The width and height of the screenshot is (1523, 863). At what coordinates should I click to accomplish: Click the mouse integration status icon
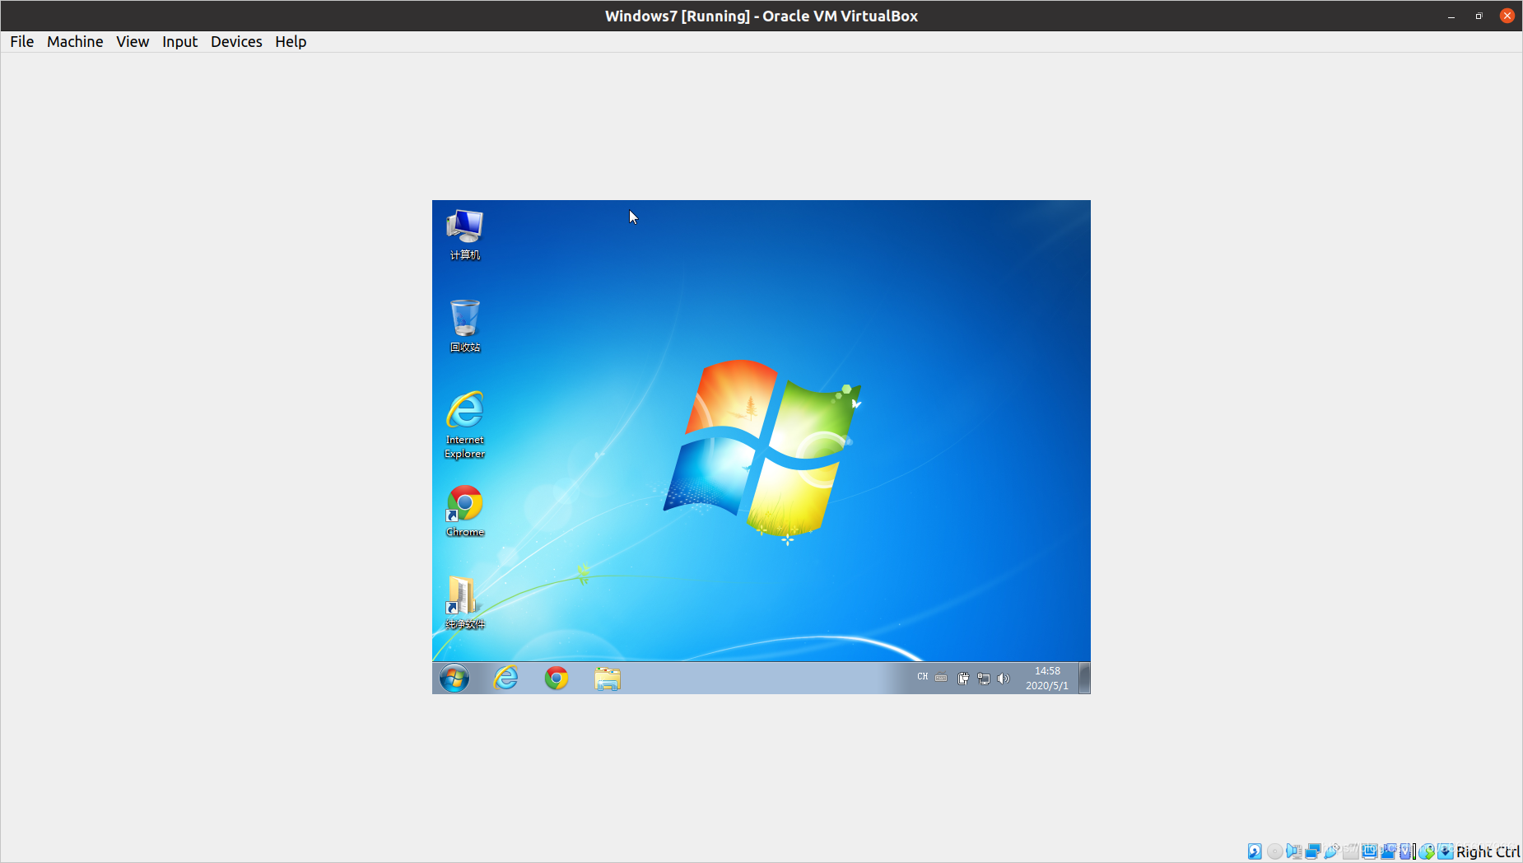pyautogui.click(x=1428, y=851)
